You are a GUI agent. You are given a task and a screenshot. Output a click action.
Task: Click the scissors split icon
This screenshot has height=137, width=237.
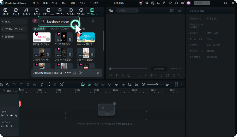(x=35, y=84)
